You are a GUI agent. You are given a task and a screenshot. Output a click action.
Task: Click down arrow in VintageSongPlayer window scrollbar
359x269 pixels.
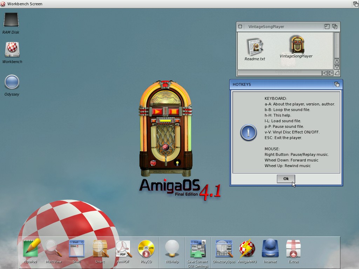point(337,67)
